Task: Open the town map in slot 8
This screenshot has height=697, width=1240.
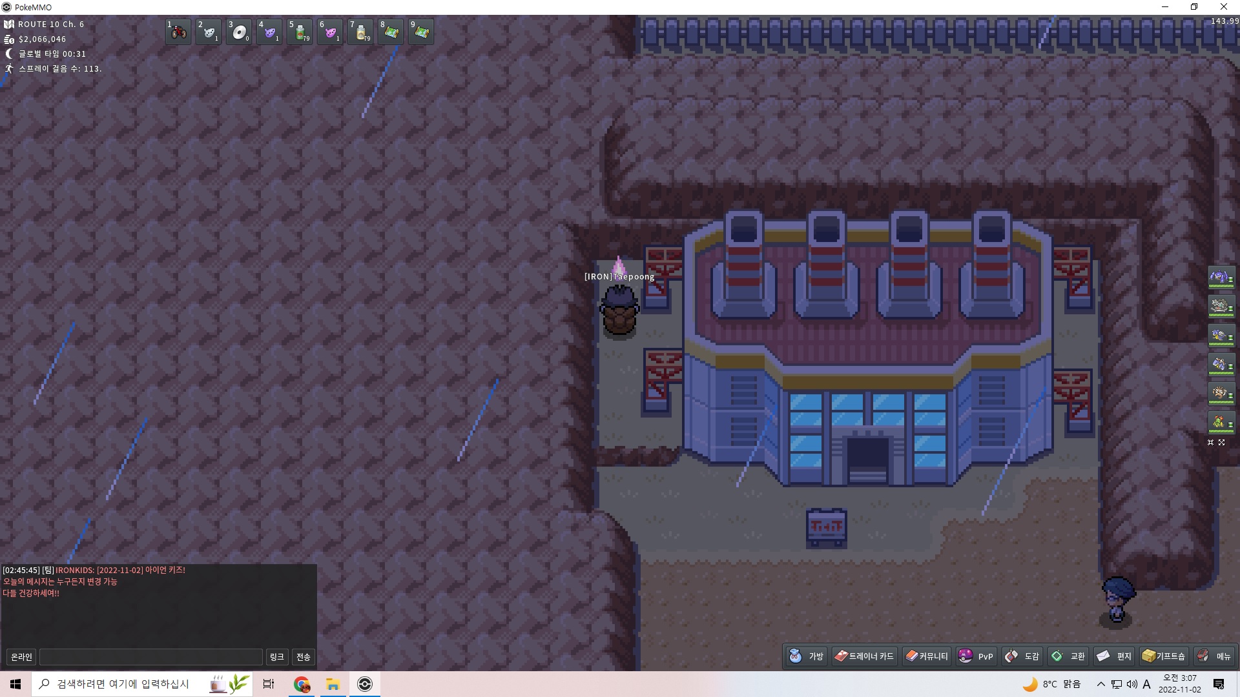Action: [391, 32]
